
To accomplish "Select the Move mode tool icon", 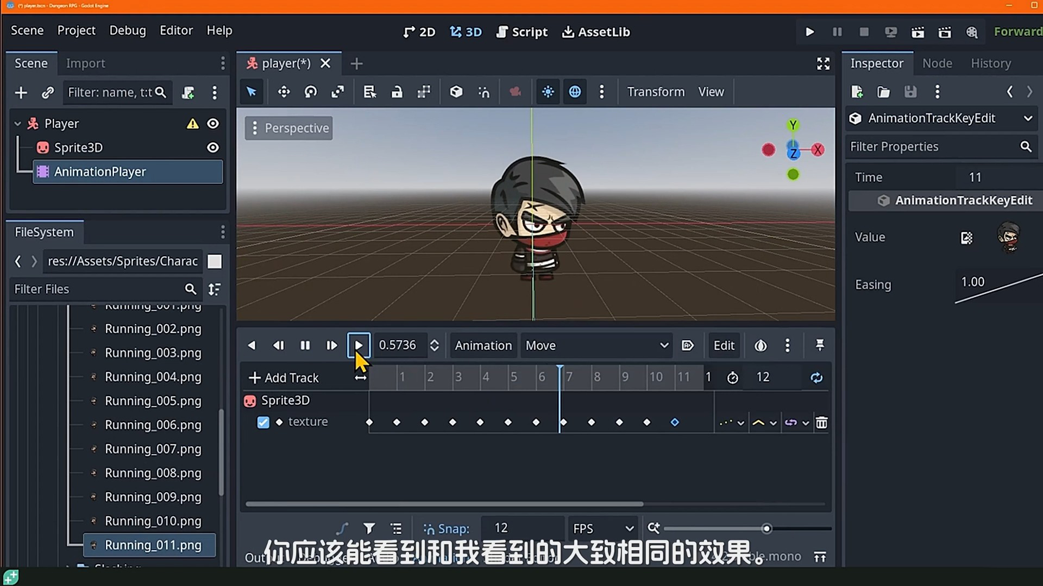I will [x=284, y=92].
